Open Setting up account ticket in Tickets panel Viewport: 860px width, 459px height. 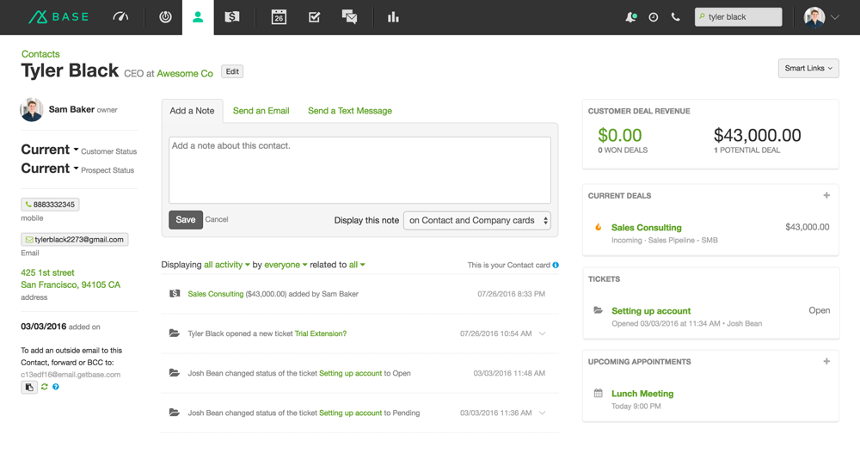point(651,311)
